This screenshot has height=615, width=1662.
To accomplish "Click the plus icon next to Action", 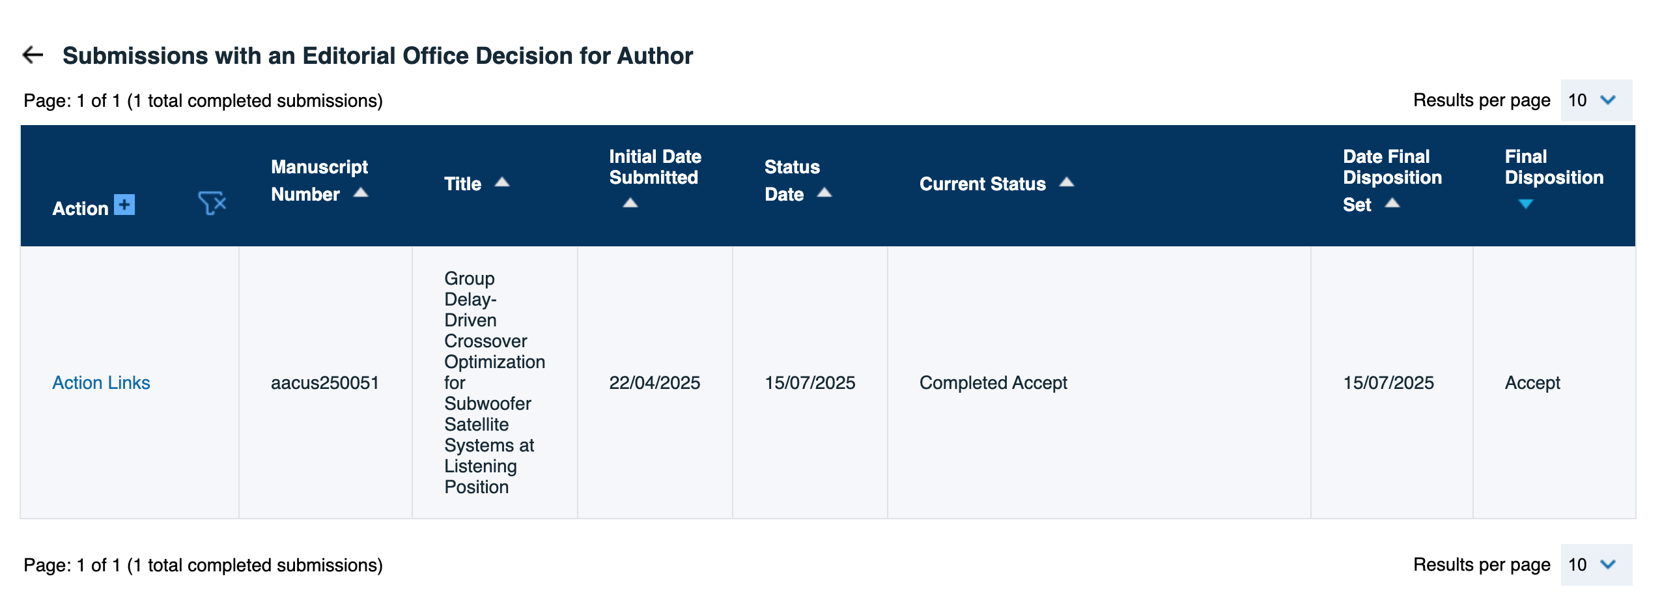I will (x=124, y=205).
